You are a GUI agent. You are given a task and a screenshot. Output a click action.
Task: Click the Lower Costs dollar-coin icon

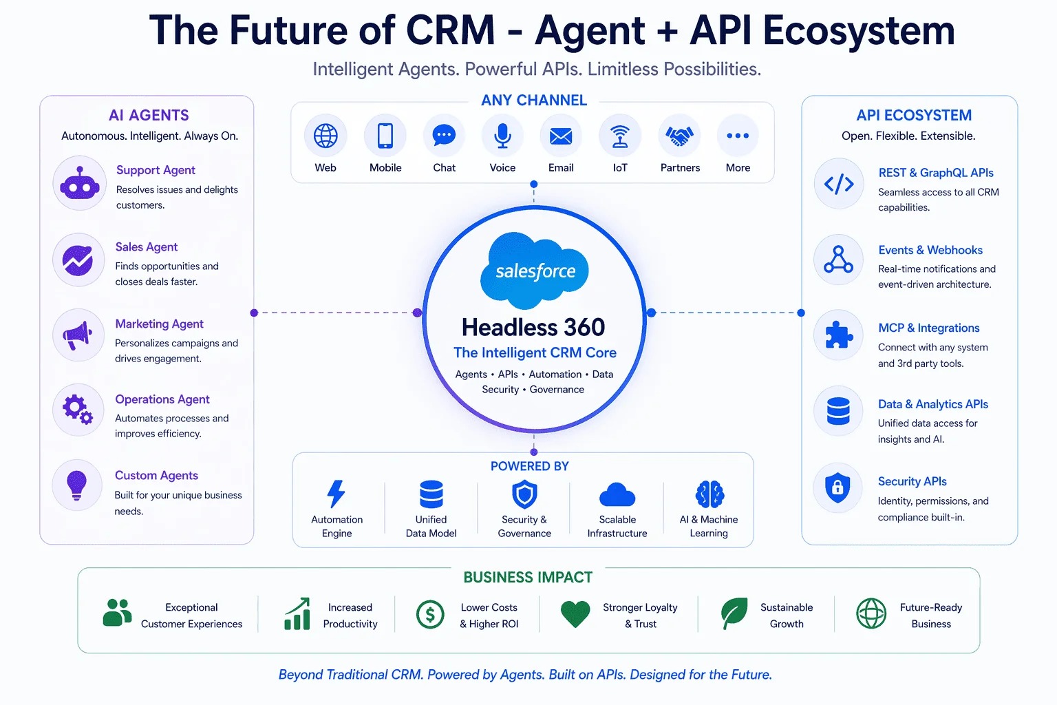tap(431, 614)
